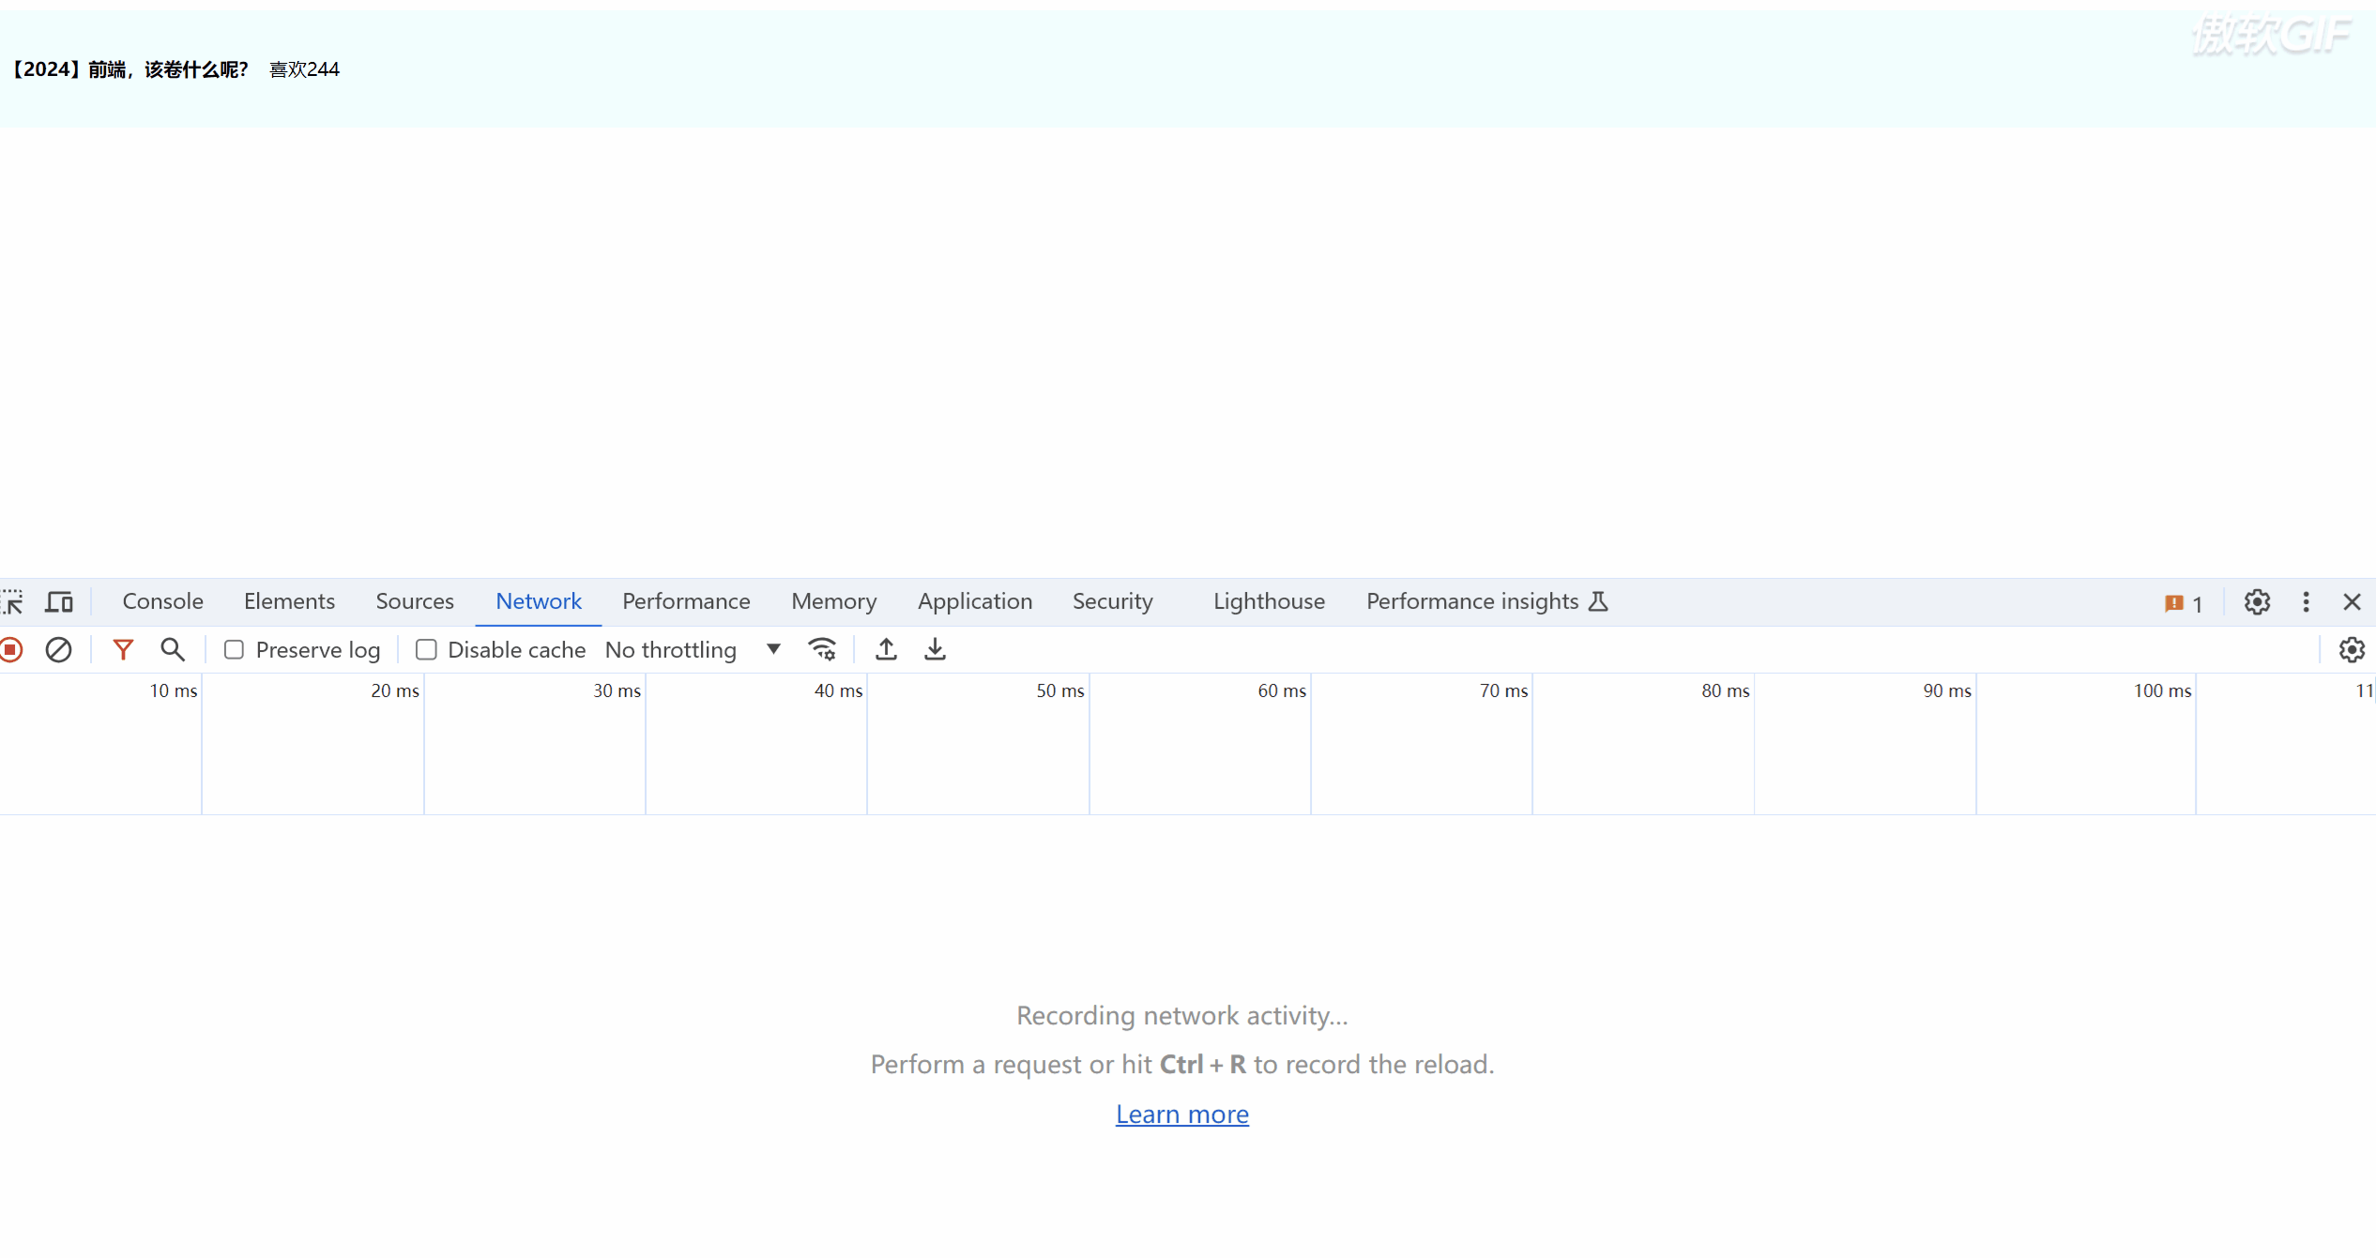Open network search magnifier

click(172, 650)
